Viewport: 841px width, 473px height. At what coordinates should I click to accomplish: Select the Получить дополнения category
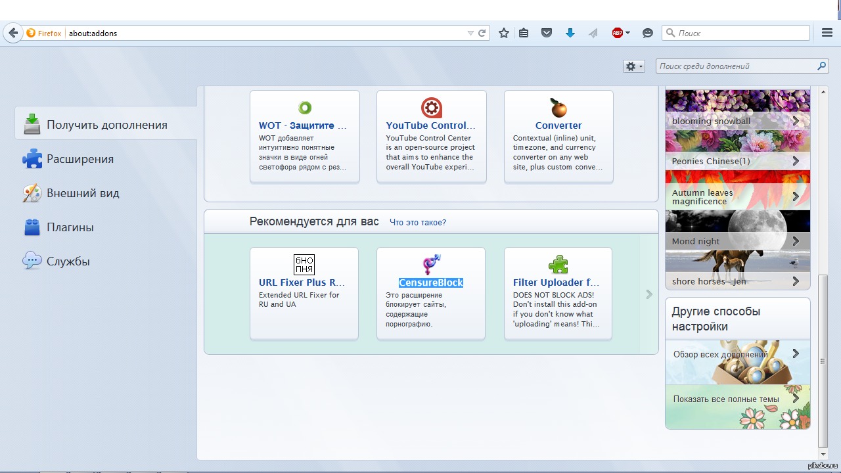coord(106,124)
